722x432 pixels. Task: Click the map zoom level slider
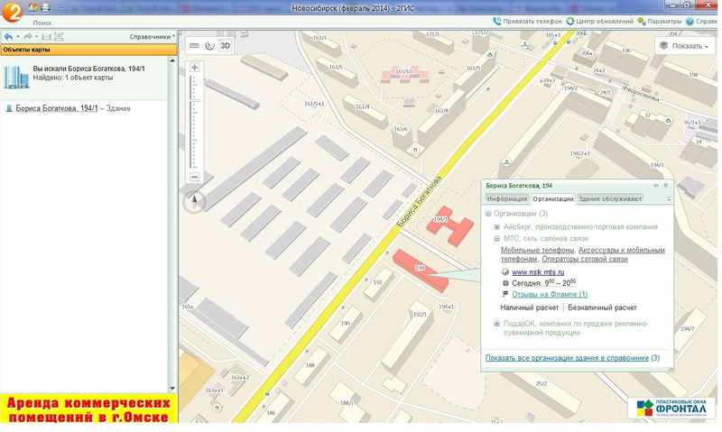(x=194, y=122)
